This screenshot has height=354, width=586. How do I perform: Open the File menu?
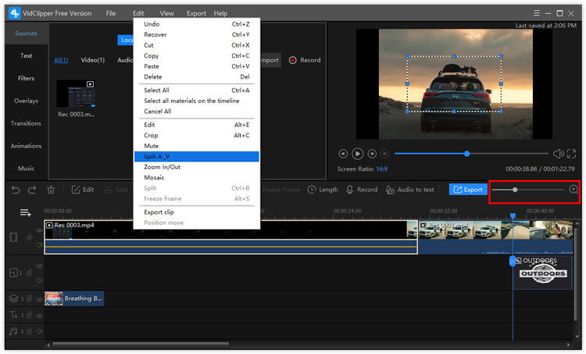point(111,13)
